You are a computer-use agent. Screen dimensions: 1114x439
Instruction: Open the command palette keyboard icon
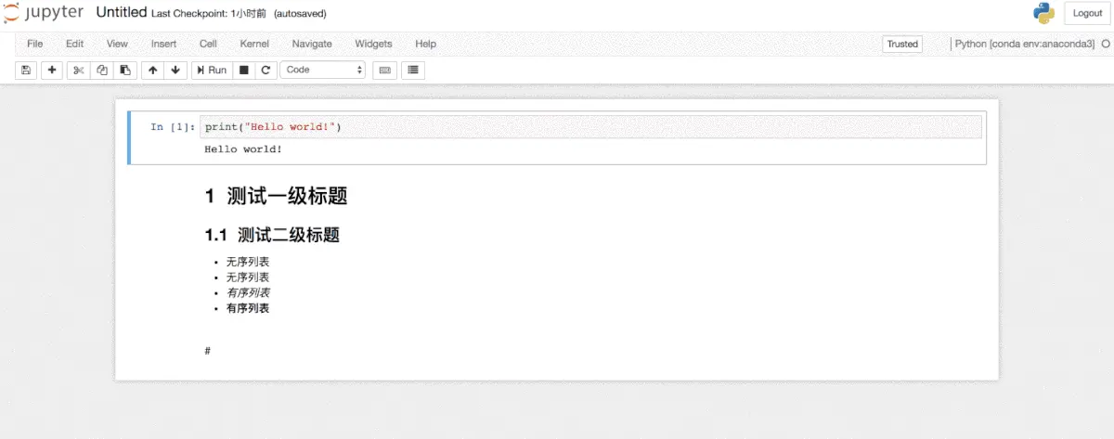point(384,70)
